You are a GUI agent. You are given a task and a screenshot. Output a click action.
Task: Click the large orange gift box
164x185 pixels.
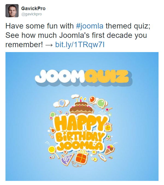point(82,156)
